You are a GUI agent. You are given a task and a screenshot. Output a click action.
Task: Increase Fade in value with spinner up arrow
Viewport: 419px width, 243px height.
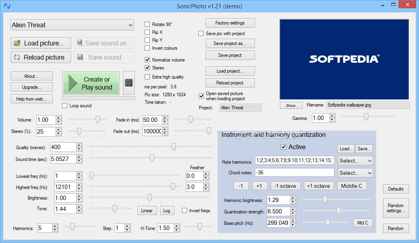tap(165, 118)
